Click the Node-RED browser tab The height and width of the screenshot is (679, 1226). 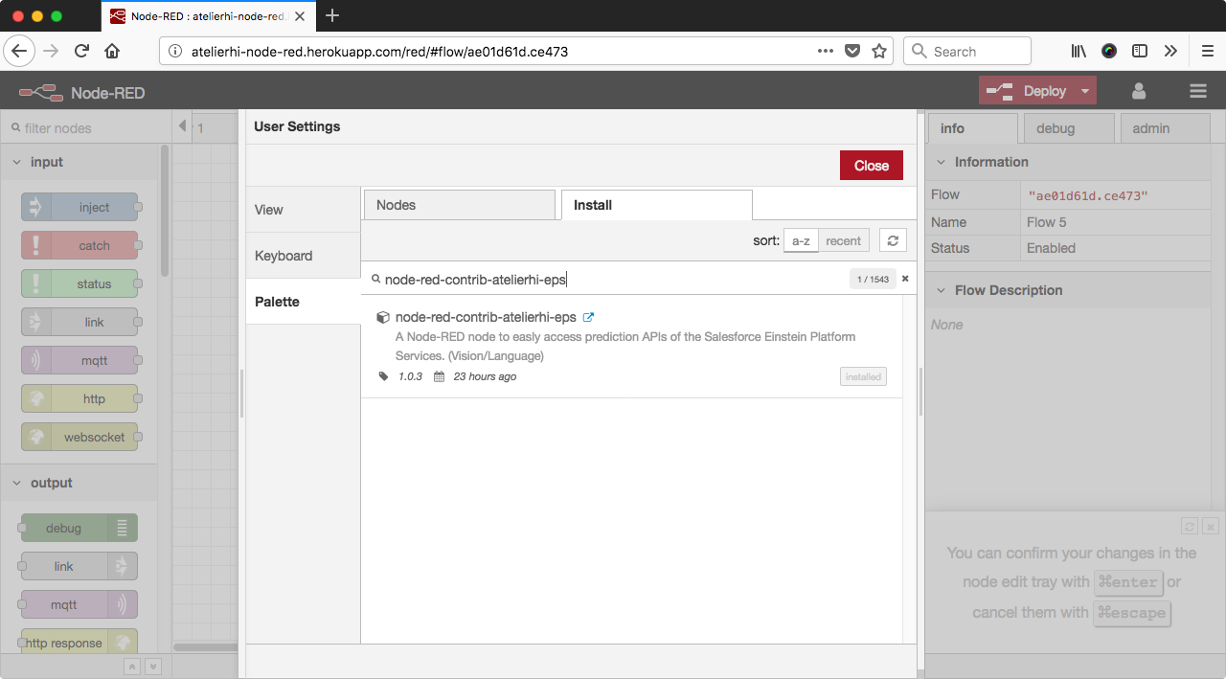[x=208, y=16]
